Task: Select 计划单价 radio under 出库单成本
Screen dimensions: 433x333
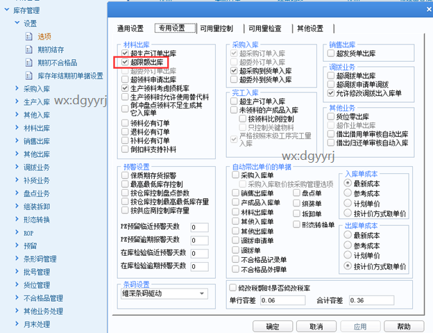Action: [348, 256]
